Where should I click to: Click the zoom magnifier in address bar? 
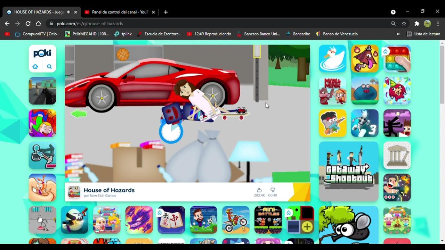(393, 24)
